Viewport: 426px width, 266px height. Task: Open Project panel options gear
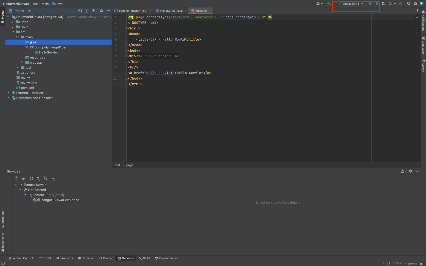102,11
